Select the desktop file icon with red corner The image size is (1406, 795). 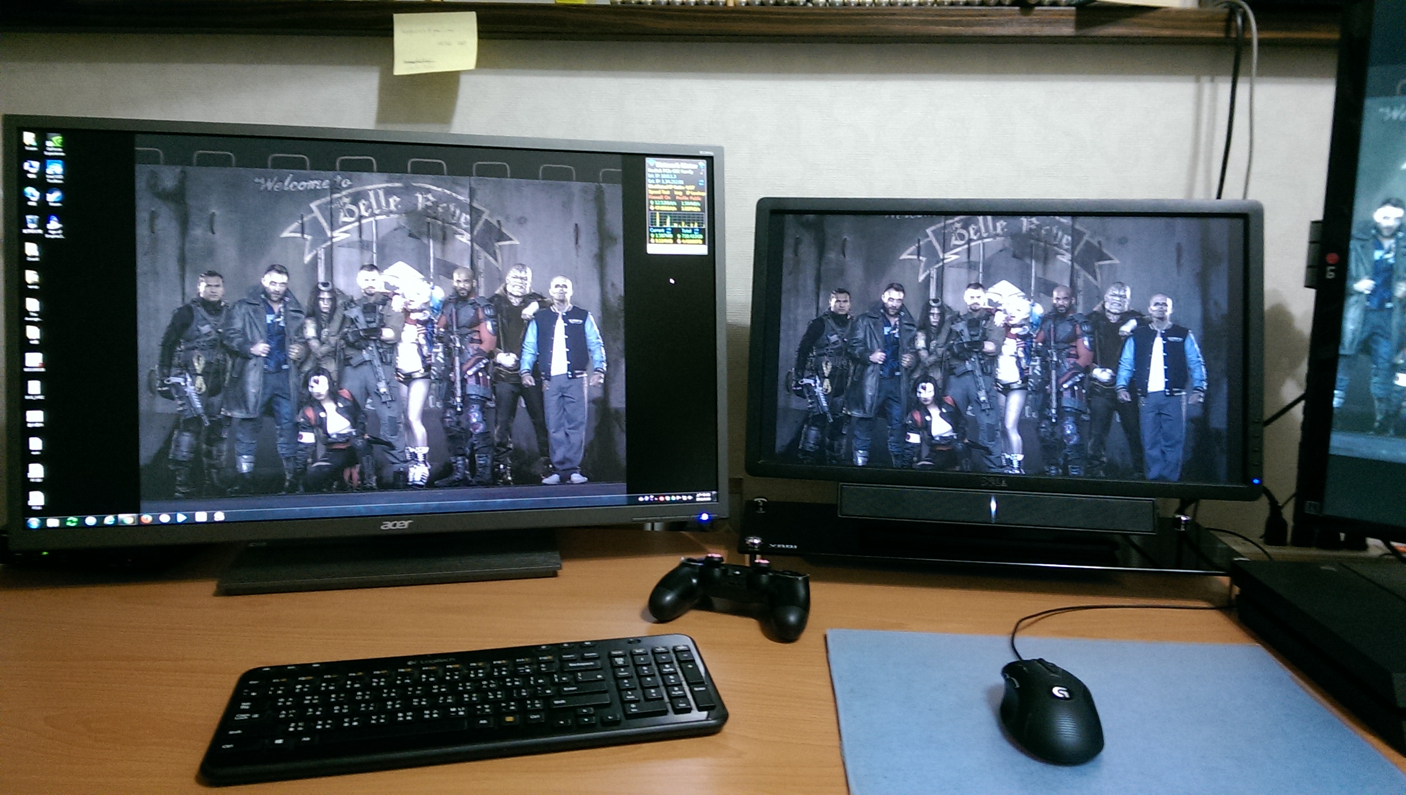tap(34, 362)
